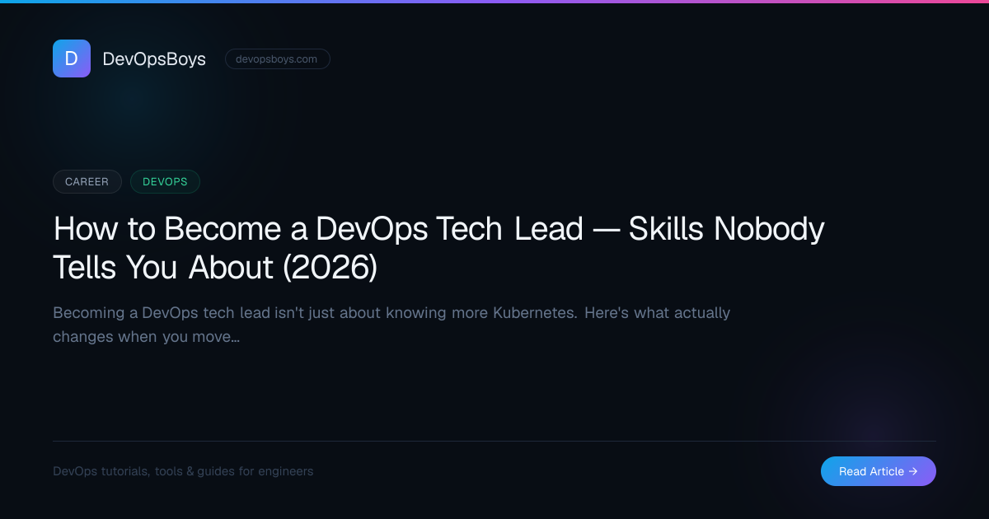Screen dimensions: 989x519
Task: Open the DevOpsBoys brand name
Action: [x=154, y=59]
